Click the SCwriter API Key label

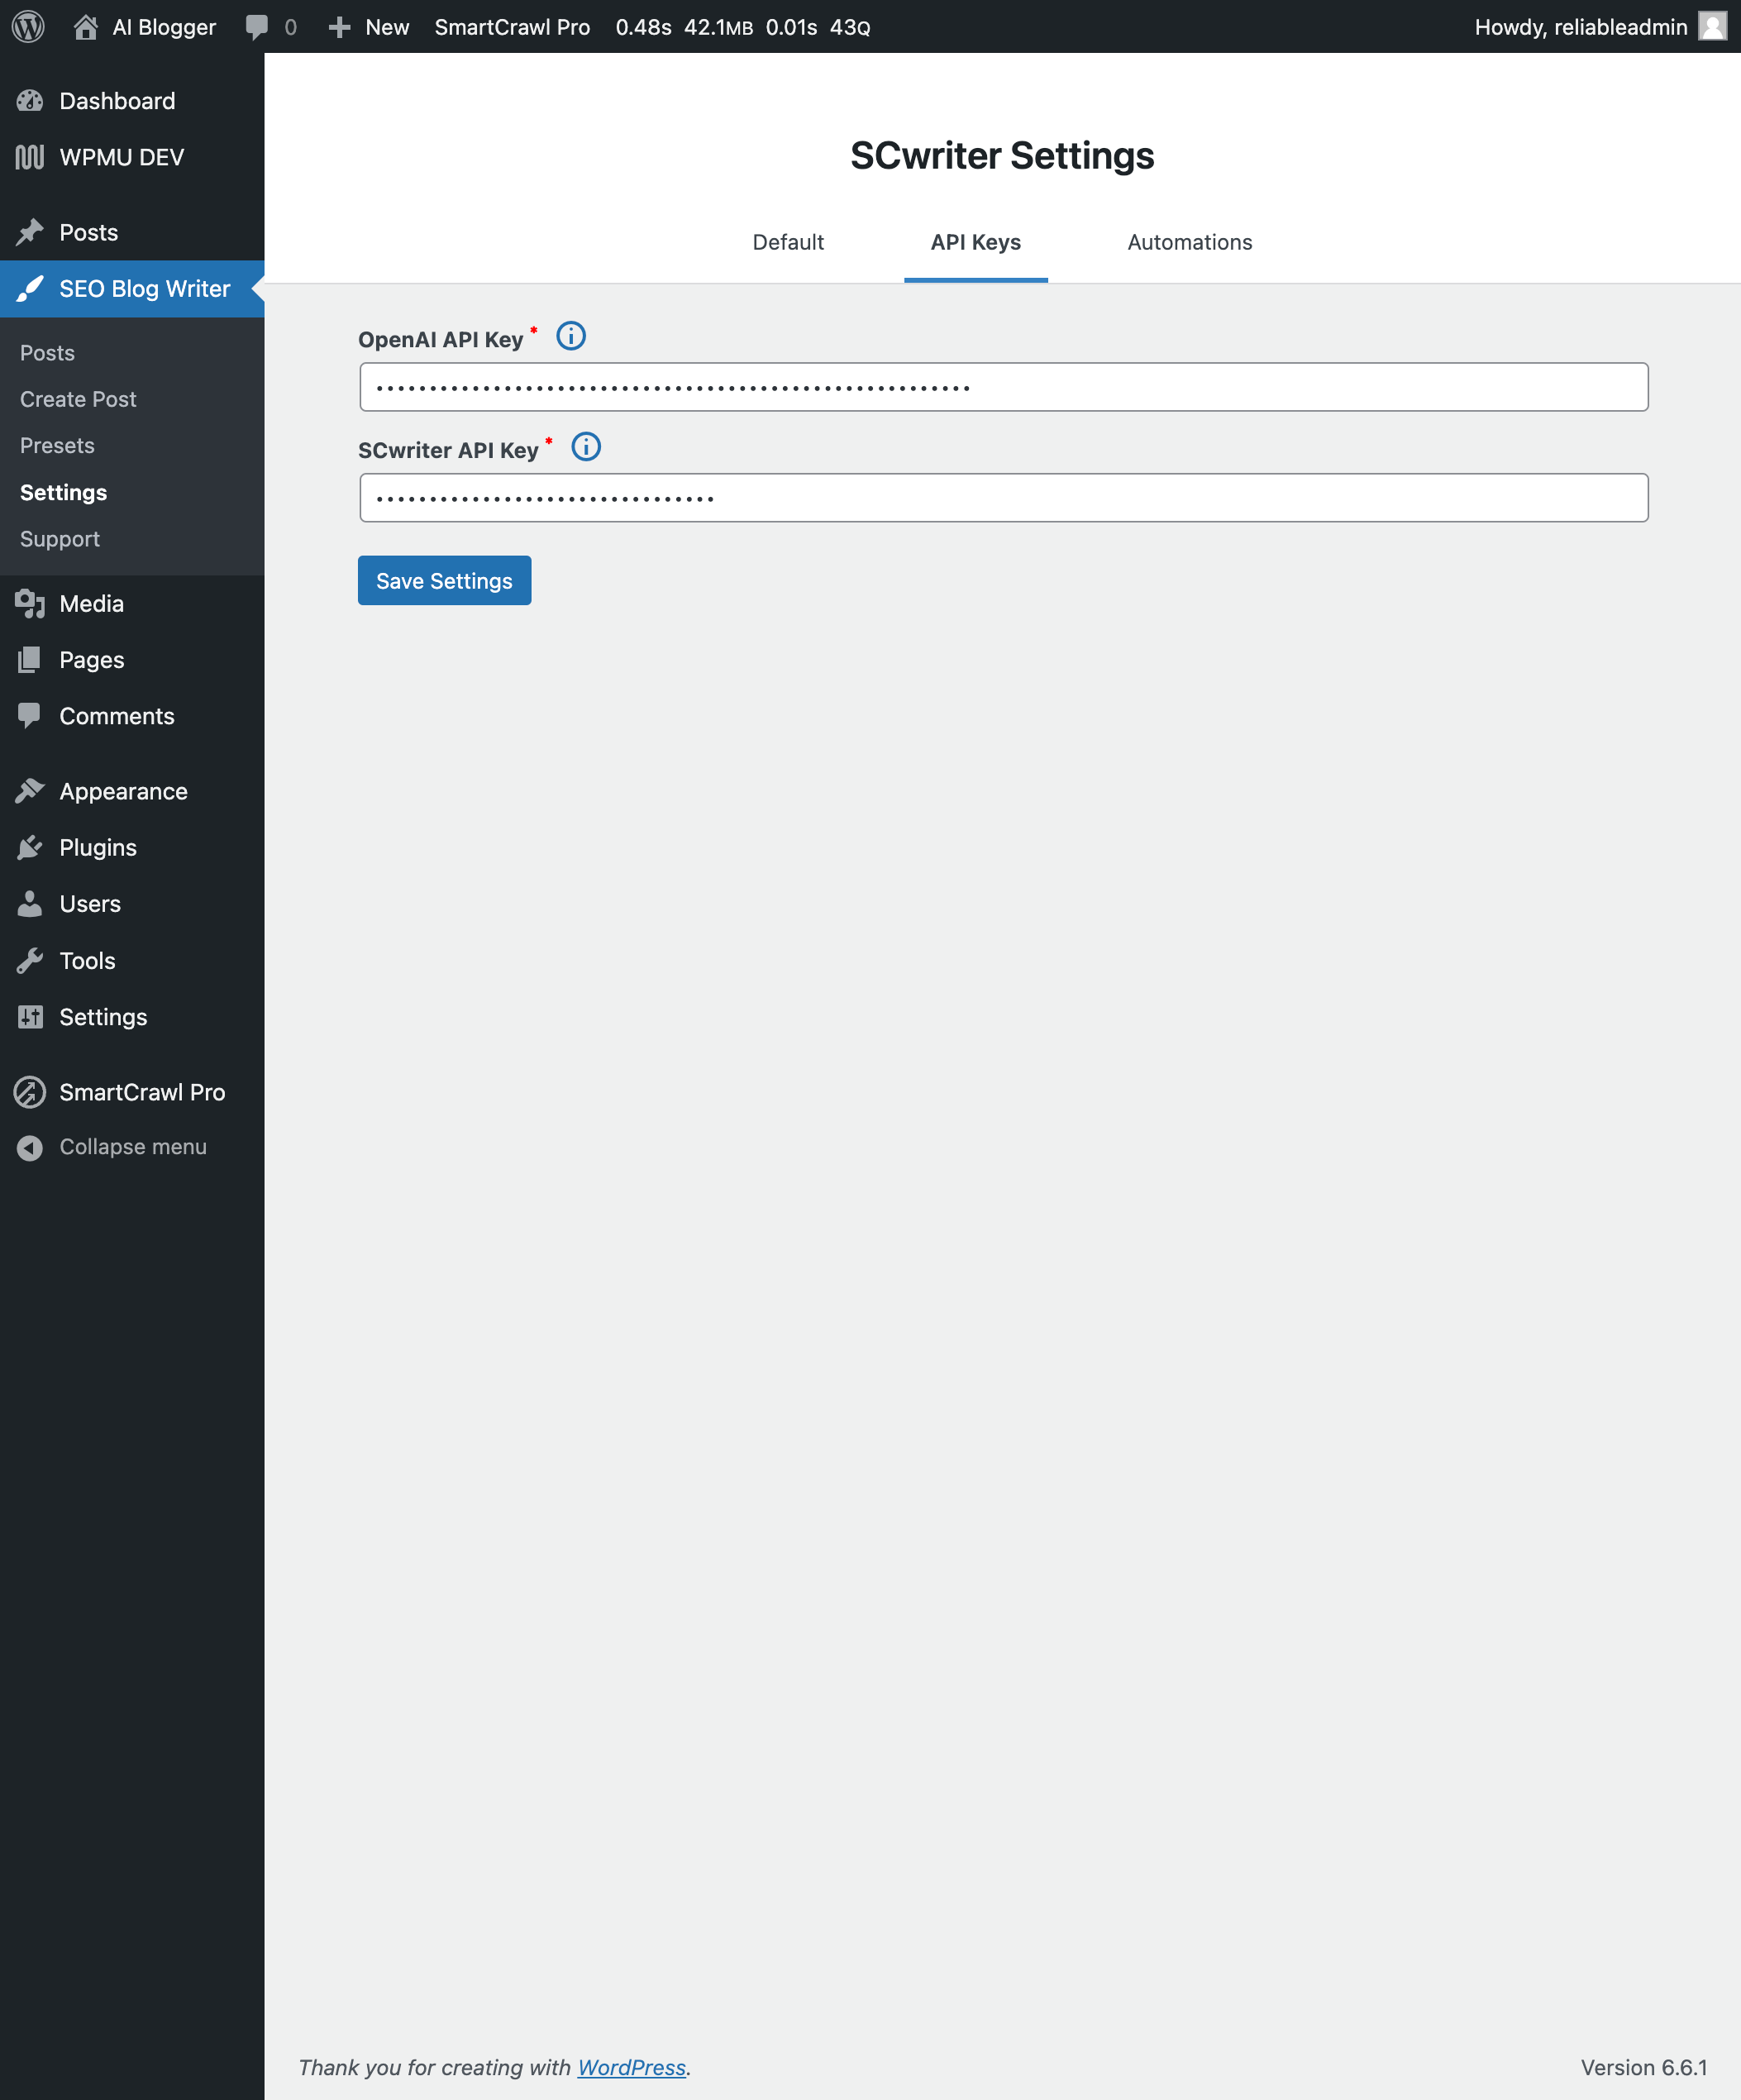coord(448,451)
